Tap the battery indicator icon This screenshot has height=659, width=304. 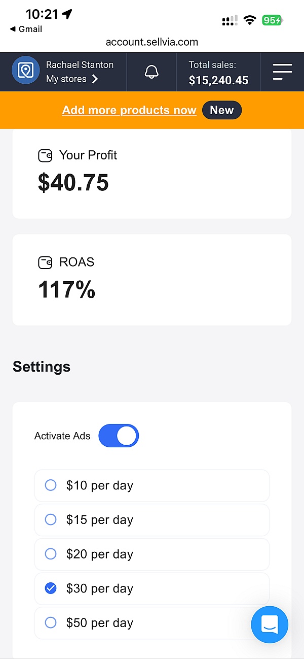pyautogui.click(x=272, y=20)
